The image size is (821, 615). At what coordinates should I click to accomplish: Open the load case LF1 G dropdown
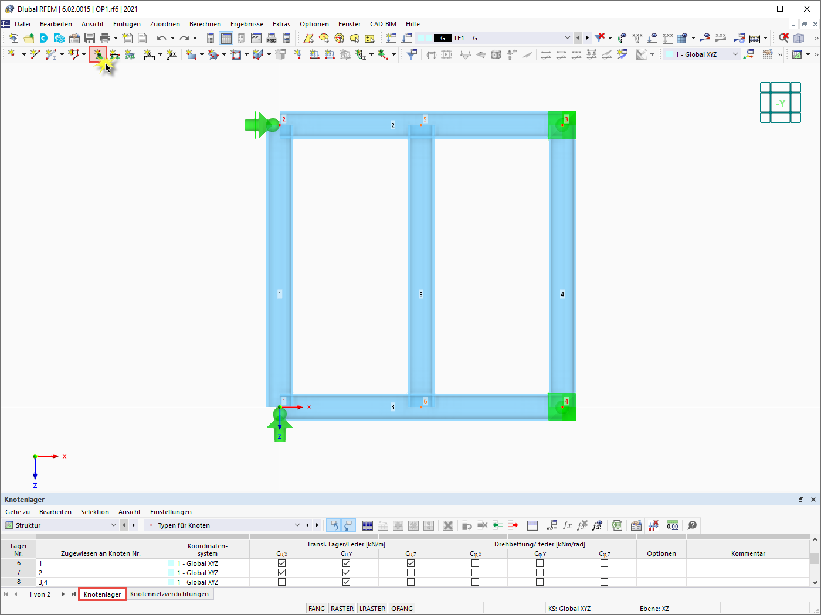coord(567,38)
